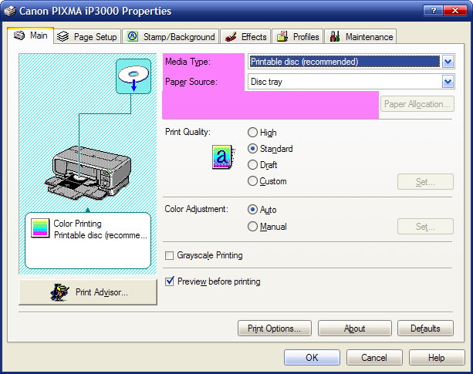Click the Main tab printer icon
Screen dimensions: 473x374
pos(19,35)
